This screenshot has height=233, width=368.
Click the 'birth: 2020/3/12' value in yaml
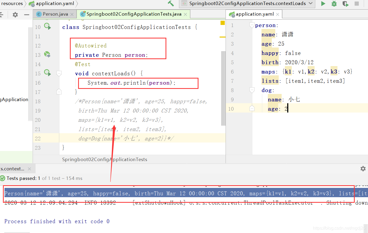point(299,62)
